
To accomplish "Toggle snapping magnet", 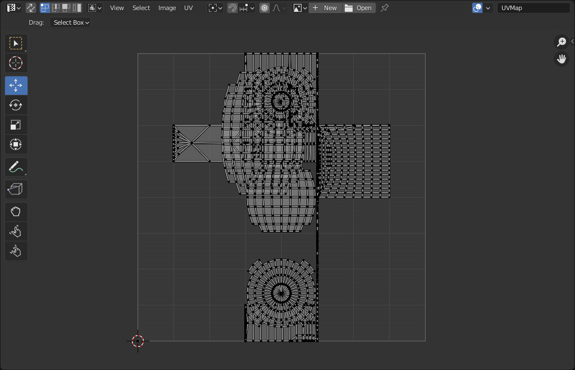I will (x=232, y=8).
